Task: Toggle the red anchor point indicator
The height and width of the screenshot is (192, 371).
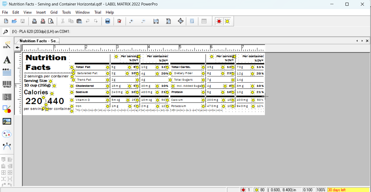Action: click(219, 21)
